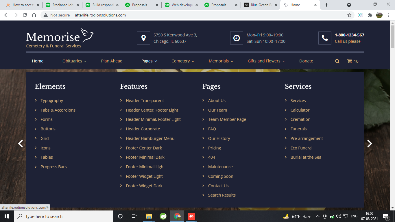Open the Header Hamburger Menu link
395x222 pixels.
[150, 138]
